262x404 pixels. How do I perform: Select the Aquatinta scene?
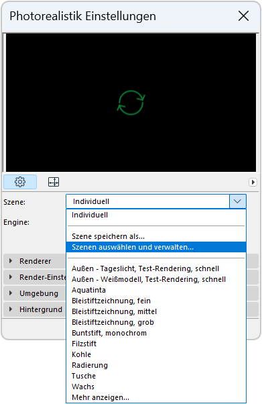(x=156, y=290)
